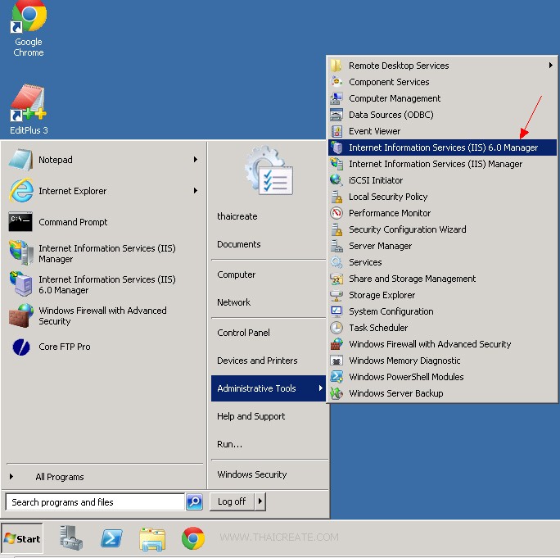Click Search programs and files field

coord(95,502)
